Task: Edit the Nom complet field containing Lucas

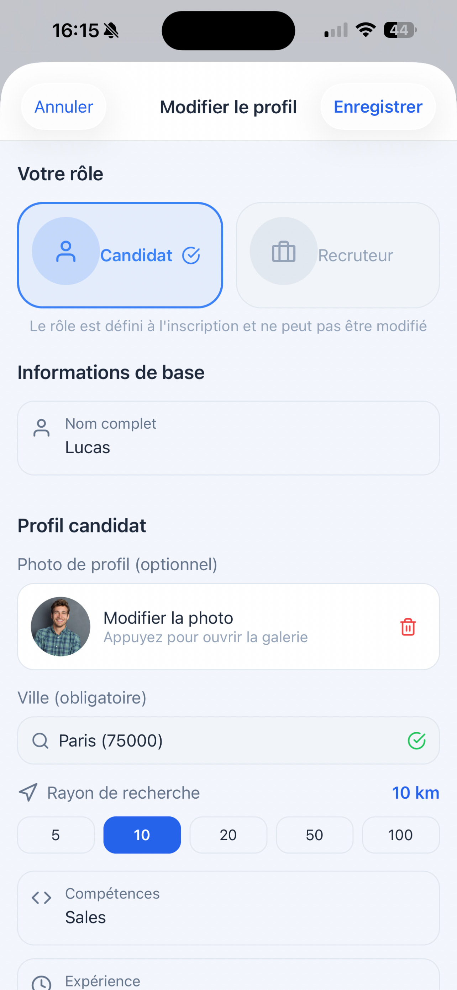Action: 228,438
